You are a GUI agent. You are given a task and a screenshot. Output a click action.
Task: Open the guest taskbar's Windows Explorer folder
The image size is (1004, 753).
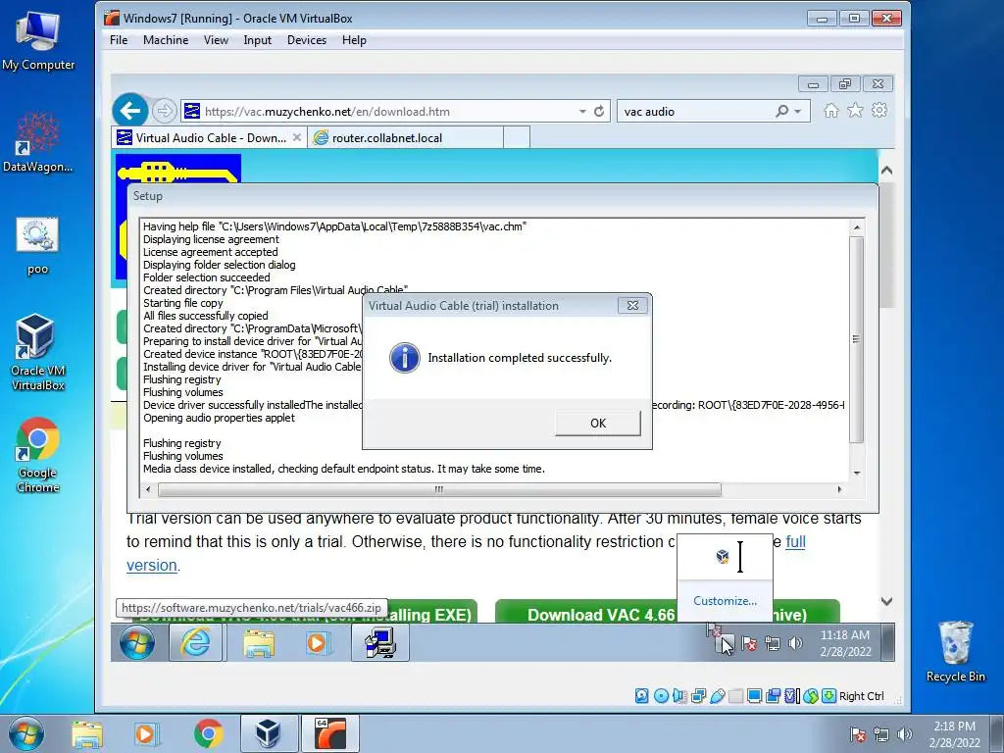click(259, 642)
